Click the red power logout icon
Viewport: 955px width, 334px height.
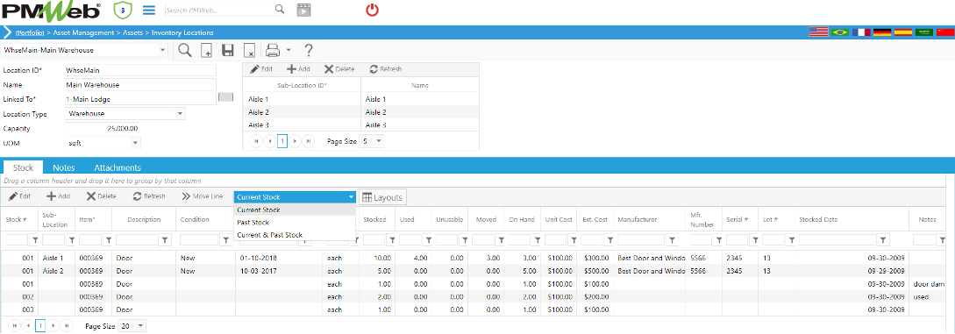(x=372, y=11)
